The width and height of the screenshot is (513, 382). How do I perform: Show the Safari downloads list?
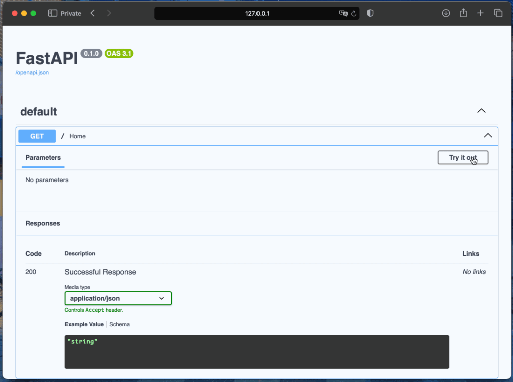pyautogui.click(x=446, y=13)
